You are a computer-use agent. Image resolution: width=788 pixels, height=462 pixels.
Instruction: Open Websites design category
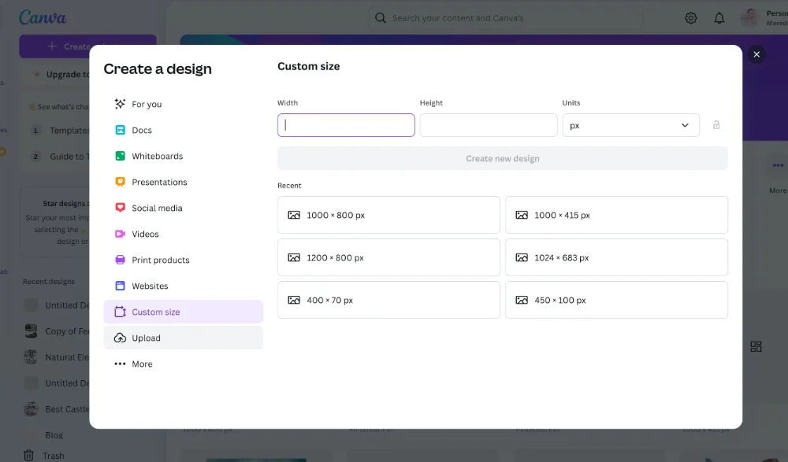[x=183, y=286]
